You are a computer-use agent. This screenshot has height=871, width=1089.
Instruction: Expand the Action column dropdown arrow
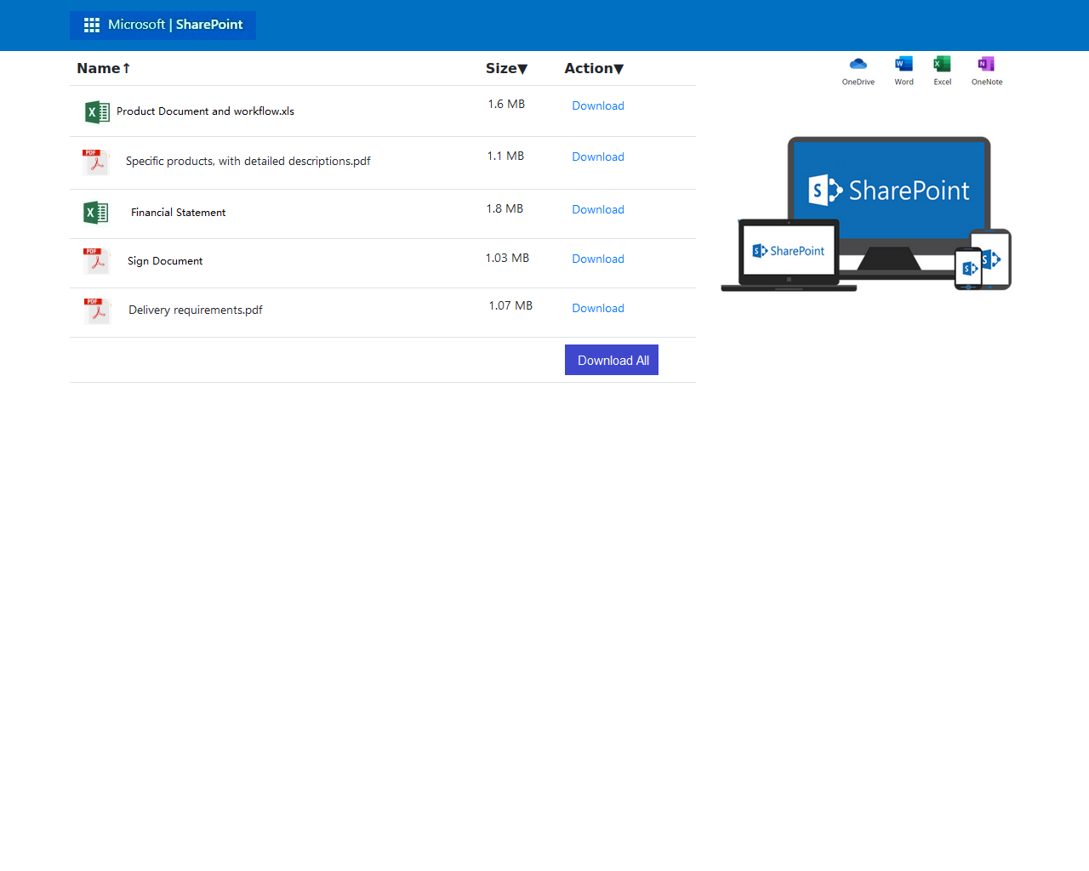pyautogui.click(x=619, y=69)
